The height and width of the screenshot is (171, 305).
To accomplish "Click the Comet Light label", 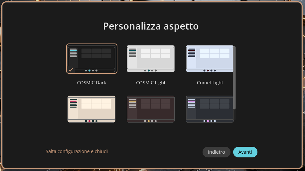I will pyautogui.click(x=210, y=83).
